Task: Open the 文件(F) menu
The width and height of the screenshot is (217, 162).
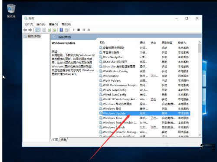Action: point(29,24)
